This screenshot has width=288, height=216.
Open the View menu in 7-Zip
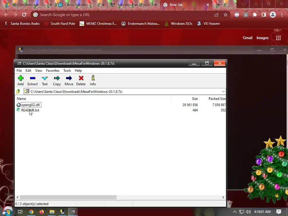coord(39,71)
